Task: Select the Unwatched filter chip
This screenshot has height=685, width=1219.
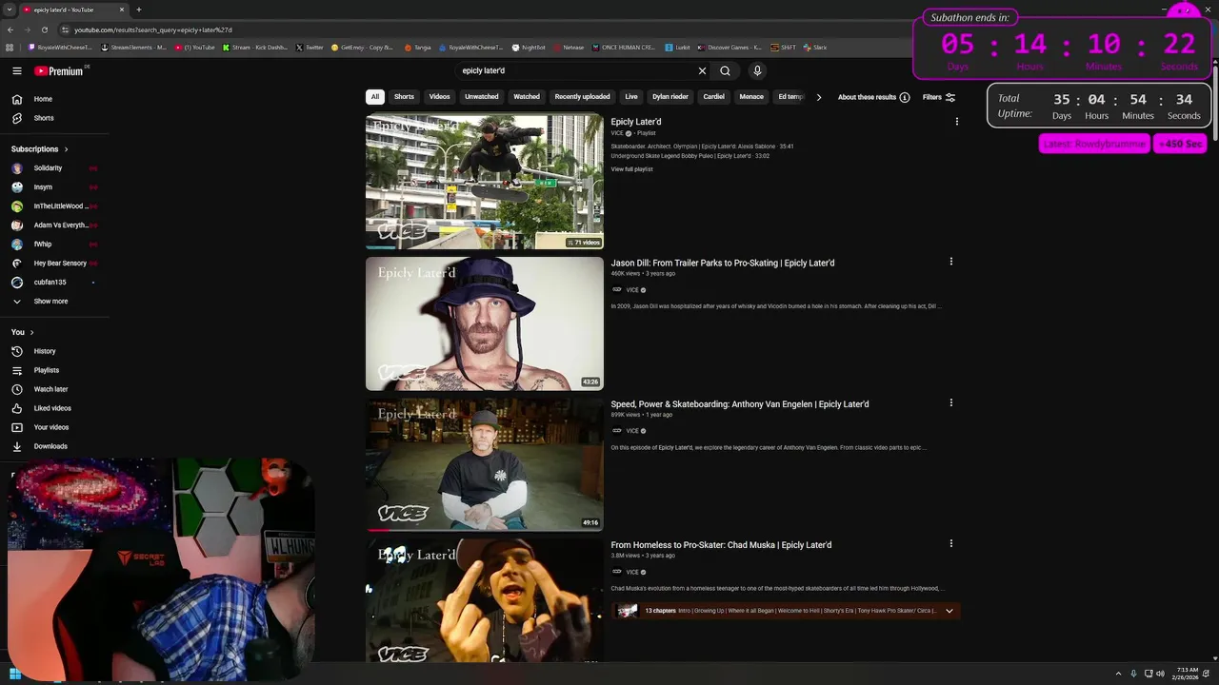Action: tap(481, 97)
